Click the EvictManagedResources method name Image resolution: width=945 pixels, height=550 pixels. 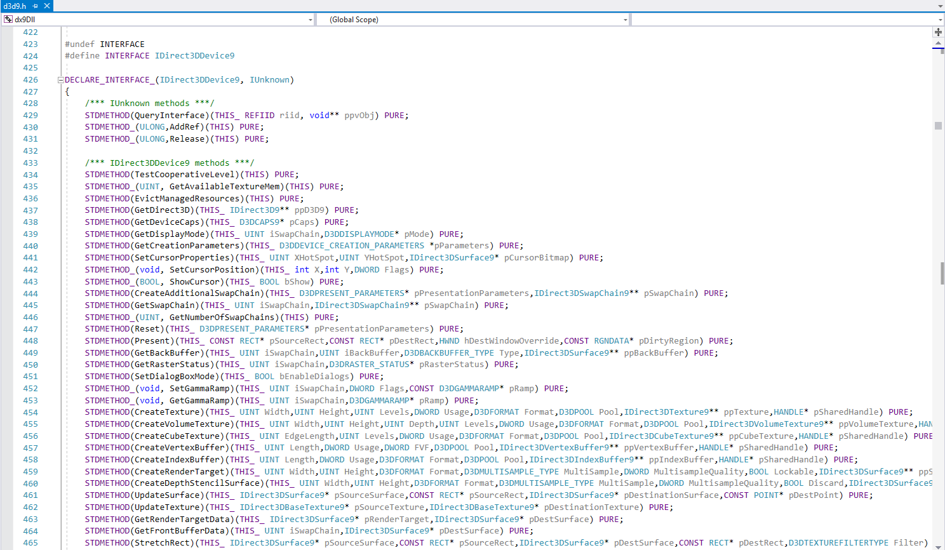pos(187,199)
